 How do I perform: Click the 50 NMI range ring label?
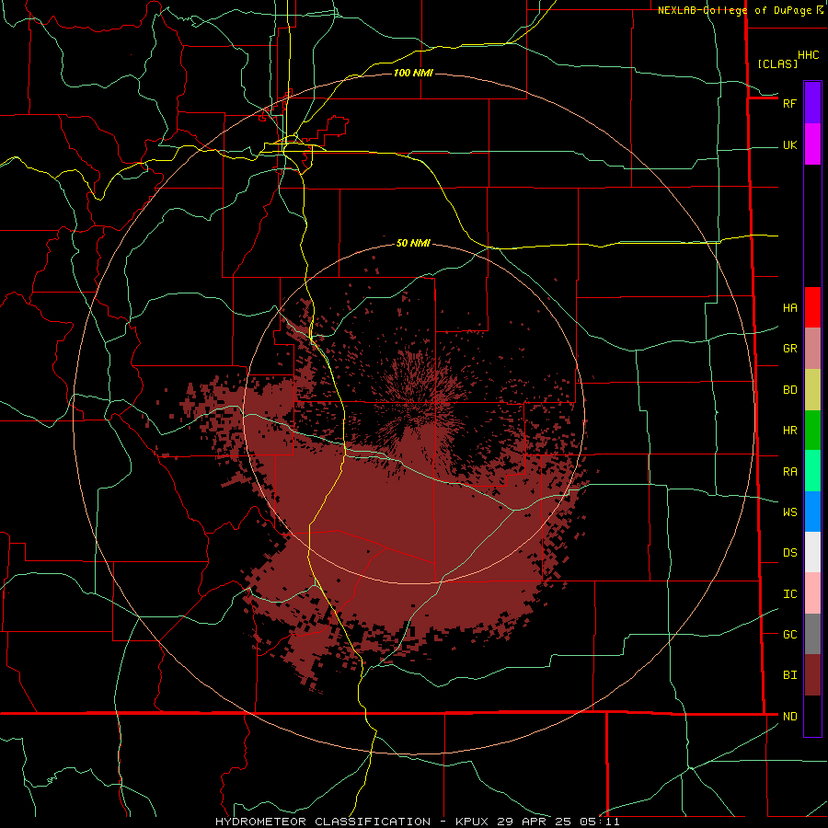tap(413, 243)
